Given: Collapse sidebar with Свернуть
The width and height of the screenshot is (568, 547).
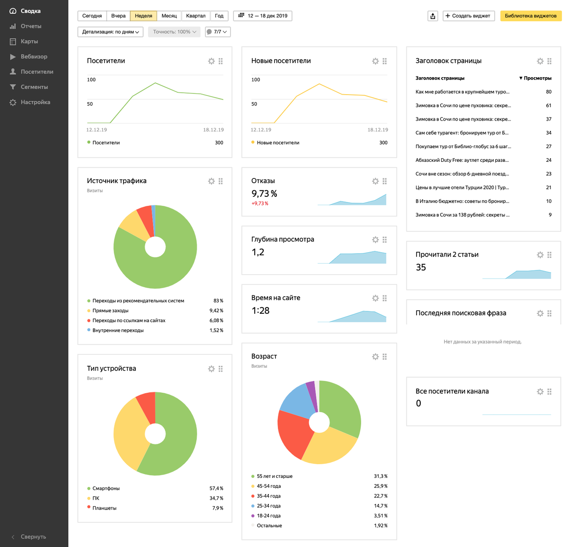Looking at the screenshot, I should click(28, 537).
